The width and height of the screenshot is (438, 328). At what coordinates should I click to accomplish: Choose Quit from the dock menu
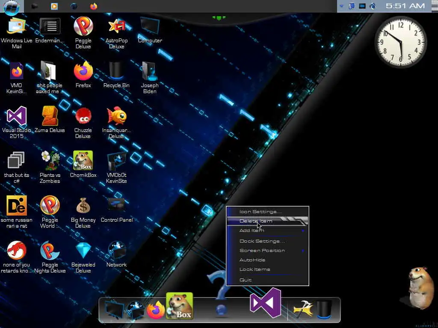click(x=267, y=280)
